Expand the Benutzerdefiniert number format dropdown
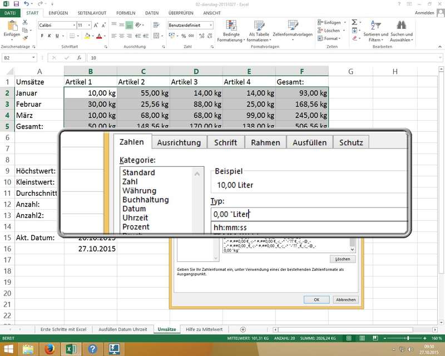 point(211,25)
